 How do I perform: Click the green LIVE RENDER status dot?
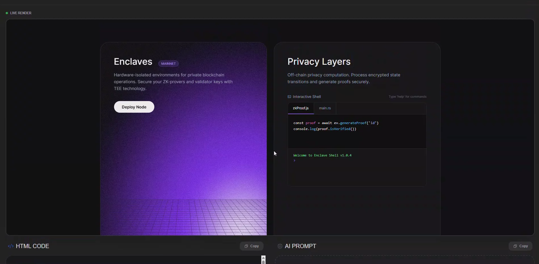tap(7, 13)
